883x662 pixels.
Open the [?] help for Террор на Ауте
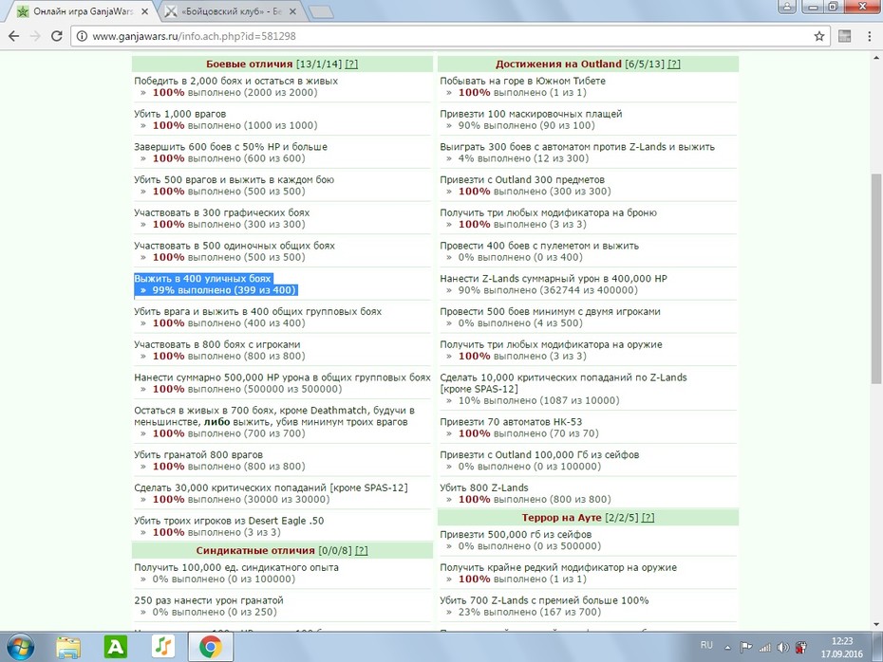(648, 518)
